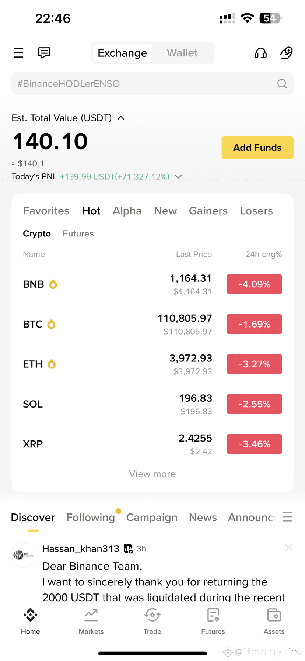Viewport: 305px width, 661px height.
Task: Select the Gainers tab
Action: click(208, 211)
